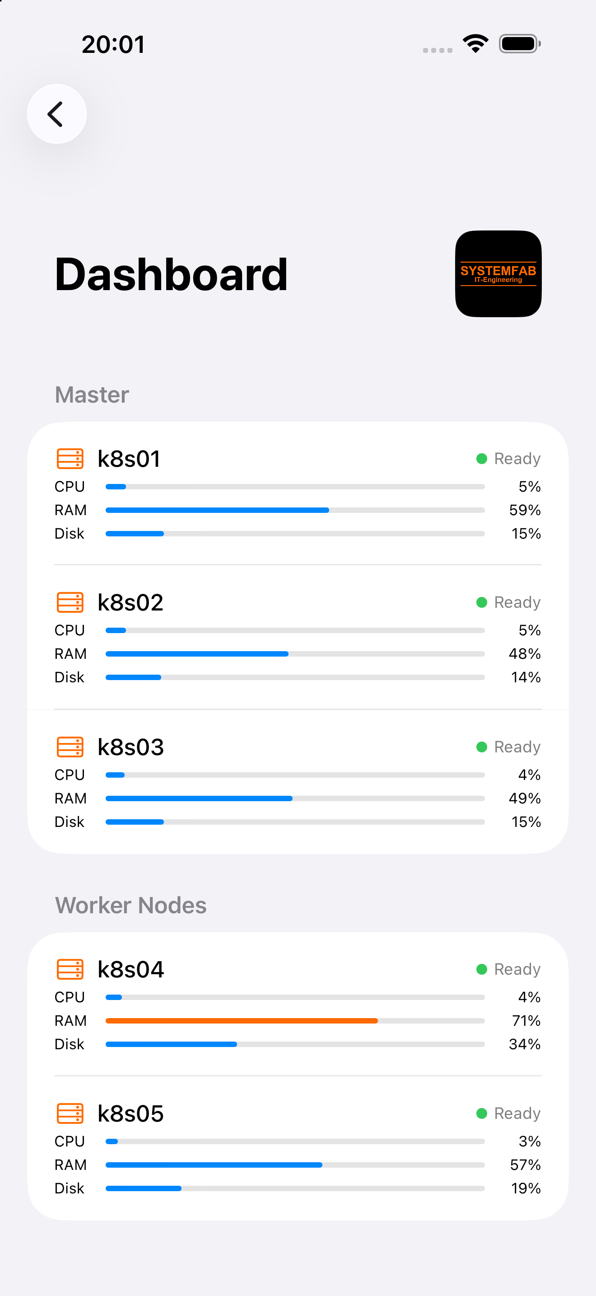Click the Master section header
Image resolution: width=596 pixels, height=1296 pixels.
click(92, 395)
